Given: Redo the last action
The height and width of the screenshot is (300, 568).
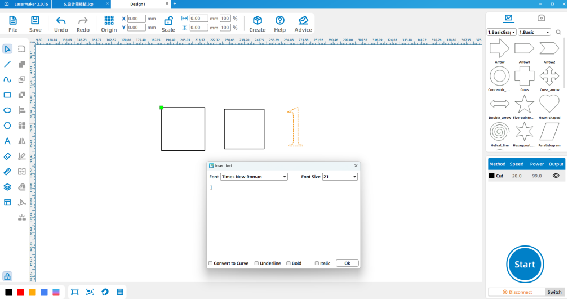Looking at the screenshot, I should coord(83,24).
